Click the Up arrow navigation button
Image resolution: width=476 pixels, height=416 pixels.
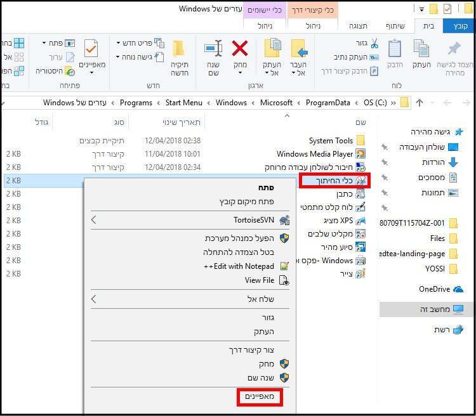tap(420, 103)
